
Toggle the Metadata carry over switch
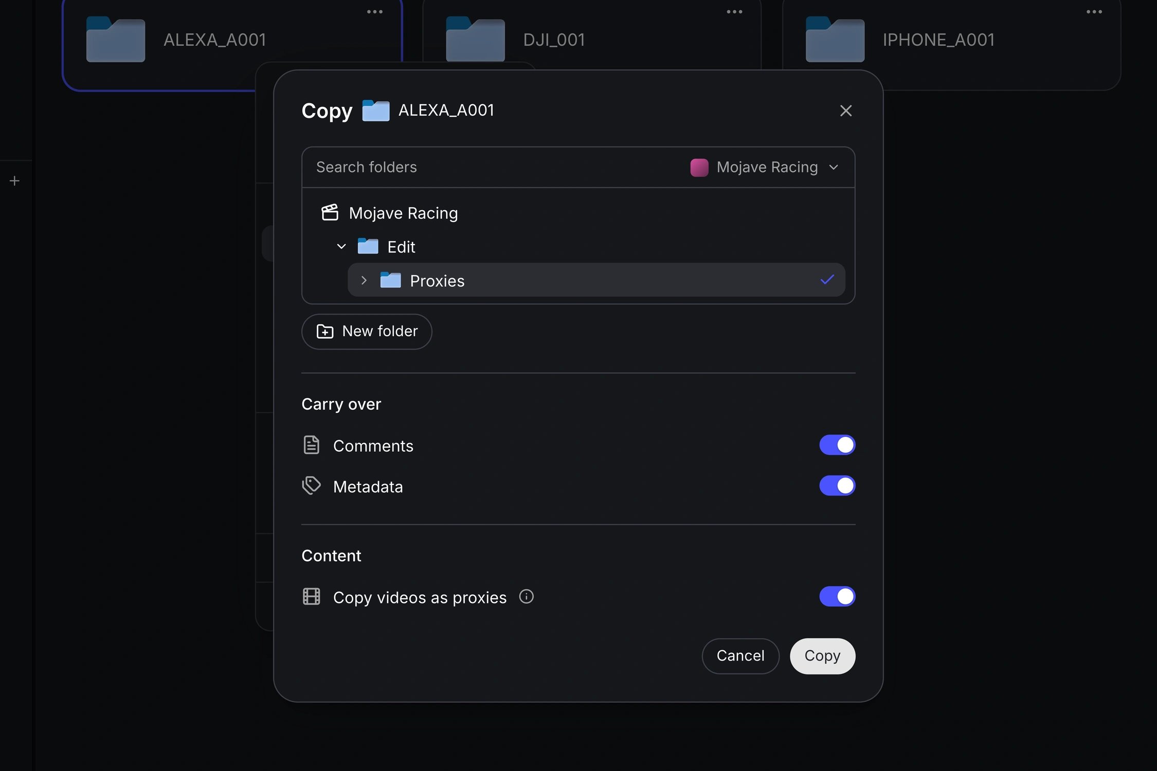click(x=837, y=486)
